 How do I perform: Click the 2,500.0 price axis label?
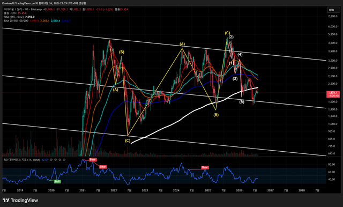point(332,76)
